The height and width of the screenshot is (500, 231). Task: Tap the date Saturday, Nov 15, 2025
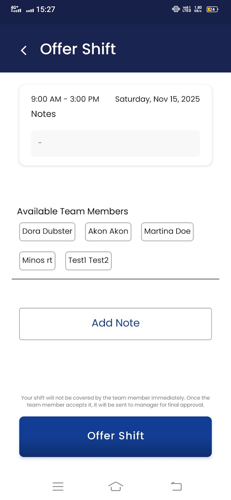point(157,99)
